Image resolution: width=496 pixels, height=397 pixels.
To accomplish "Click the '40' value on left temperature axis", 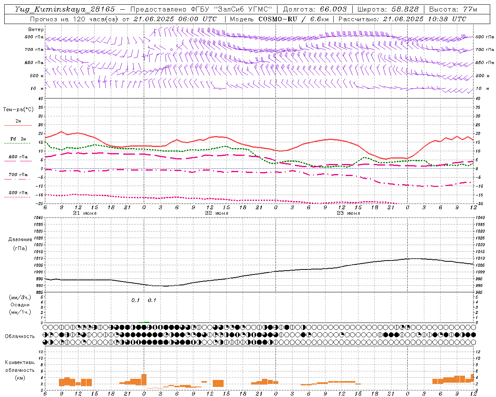I will point(41,99).
